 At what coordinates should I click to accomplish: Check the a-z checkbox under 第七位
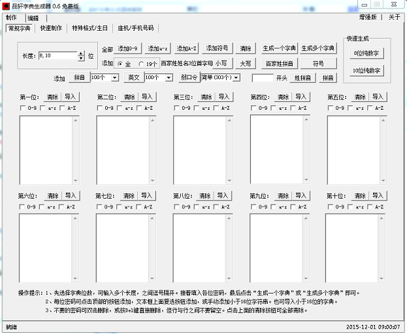pyautogui.click(x=120, y=207)
